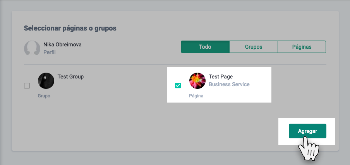Switch to the Grupos tab

pyautogui.click(x=254, y=47)
